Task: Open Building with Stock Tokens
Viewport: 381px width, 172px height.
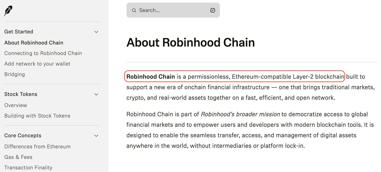Action: [37, 116]
